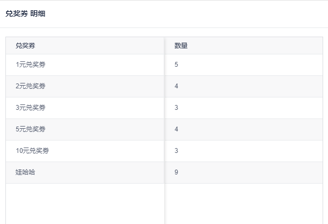Click the empty cell below quantity 9
This screenshot has width=328, height=224.
244,204
